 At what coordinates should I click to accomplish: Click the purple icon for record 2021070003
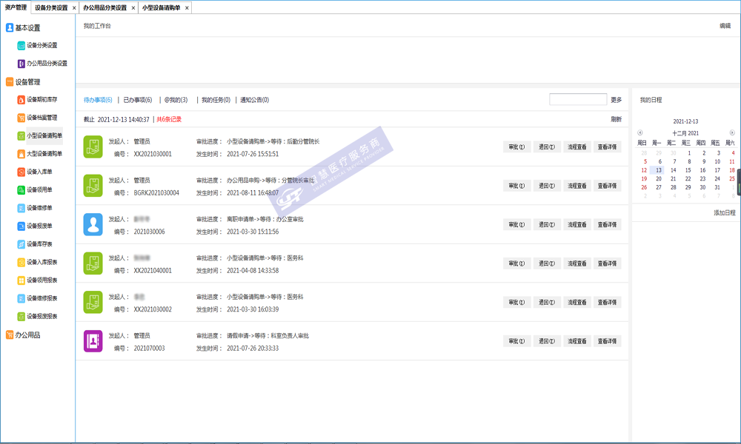(x=93, y=341)
